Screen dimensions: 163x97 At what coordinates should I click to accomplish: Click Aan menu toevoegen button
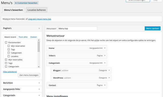coord(29,75)
